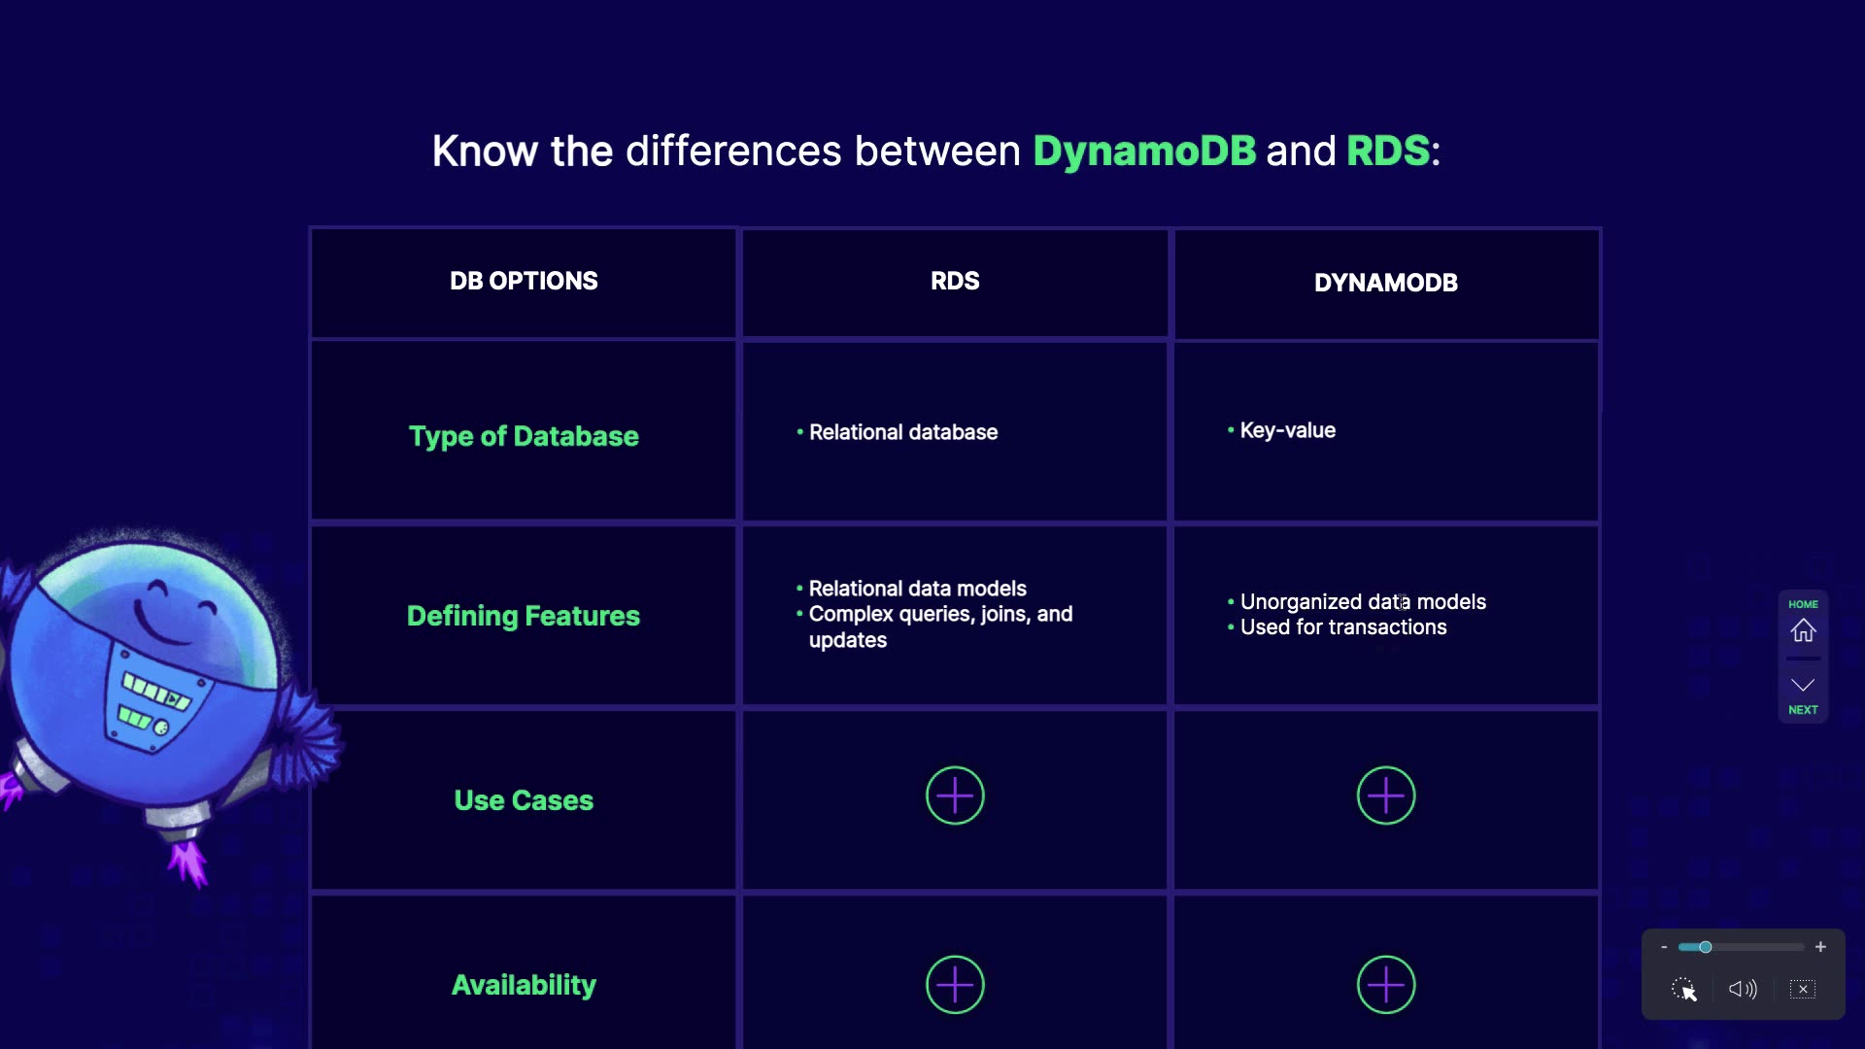Expand RDS Availability plus button
The image size is (1865, 1049).
955,985
